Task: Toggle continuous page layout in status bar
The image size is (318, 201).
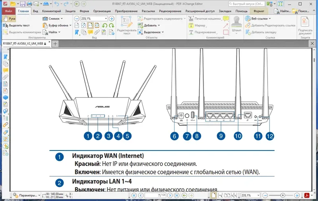Action: tap(220, 195)
